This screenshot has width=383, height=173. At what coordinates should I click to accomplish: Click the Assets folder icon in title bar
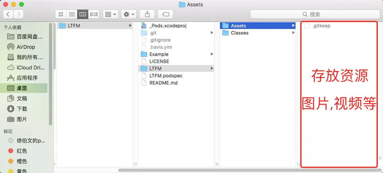pos(182,4)
